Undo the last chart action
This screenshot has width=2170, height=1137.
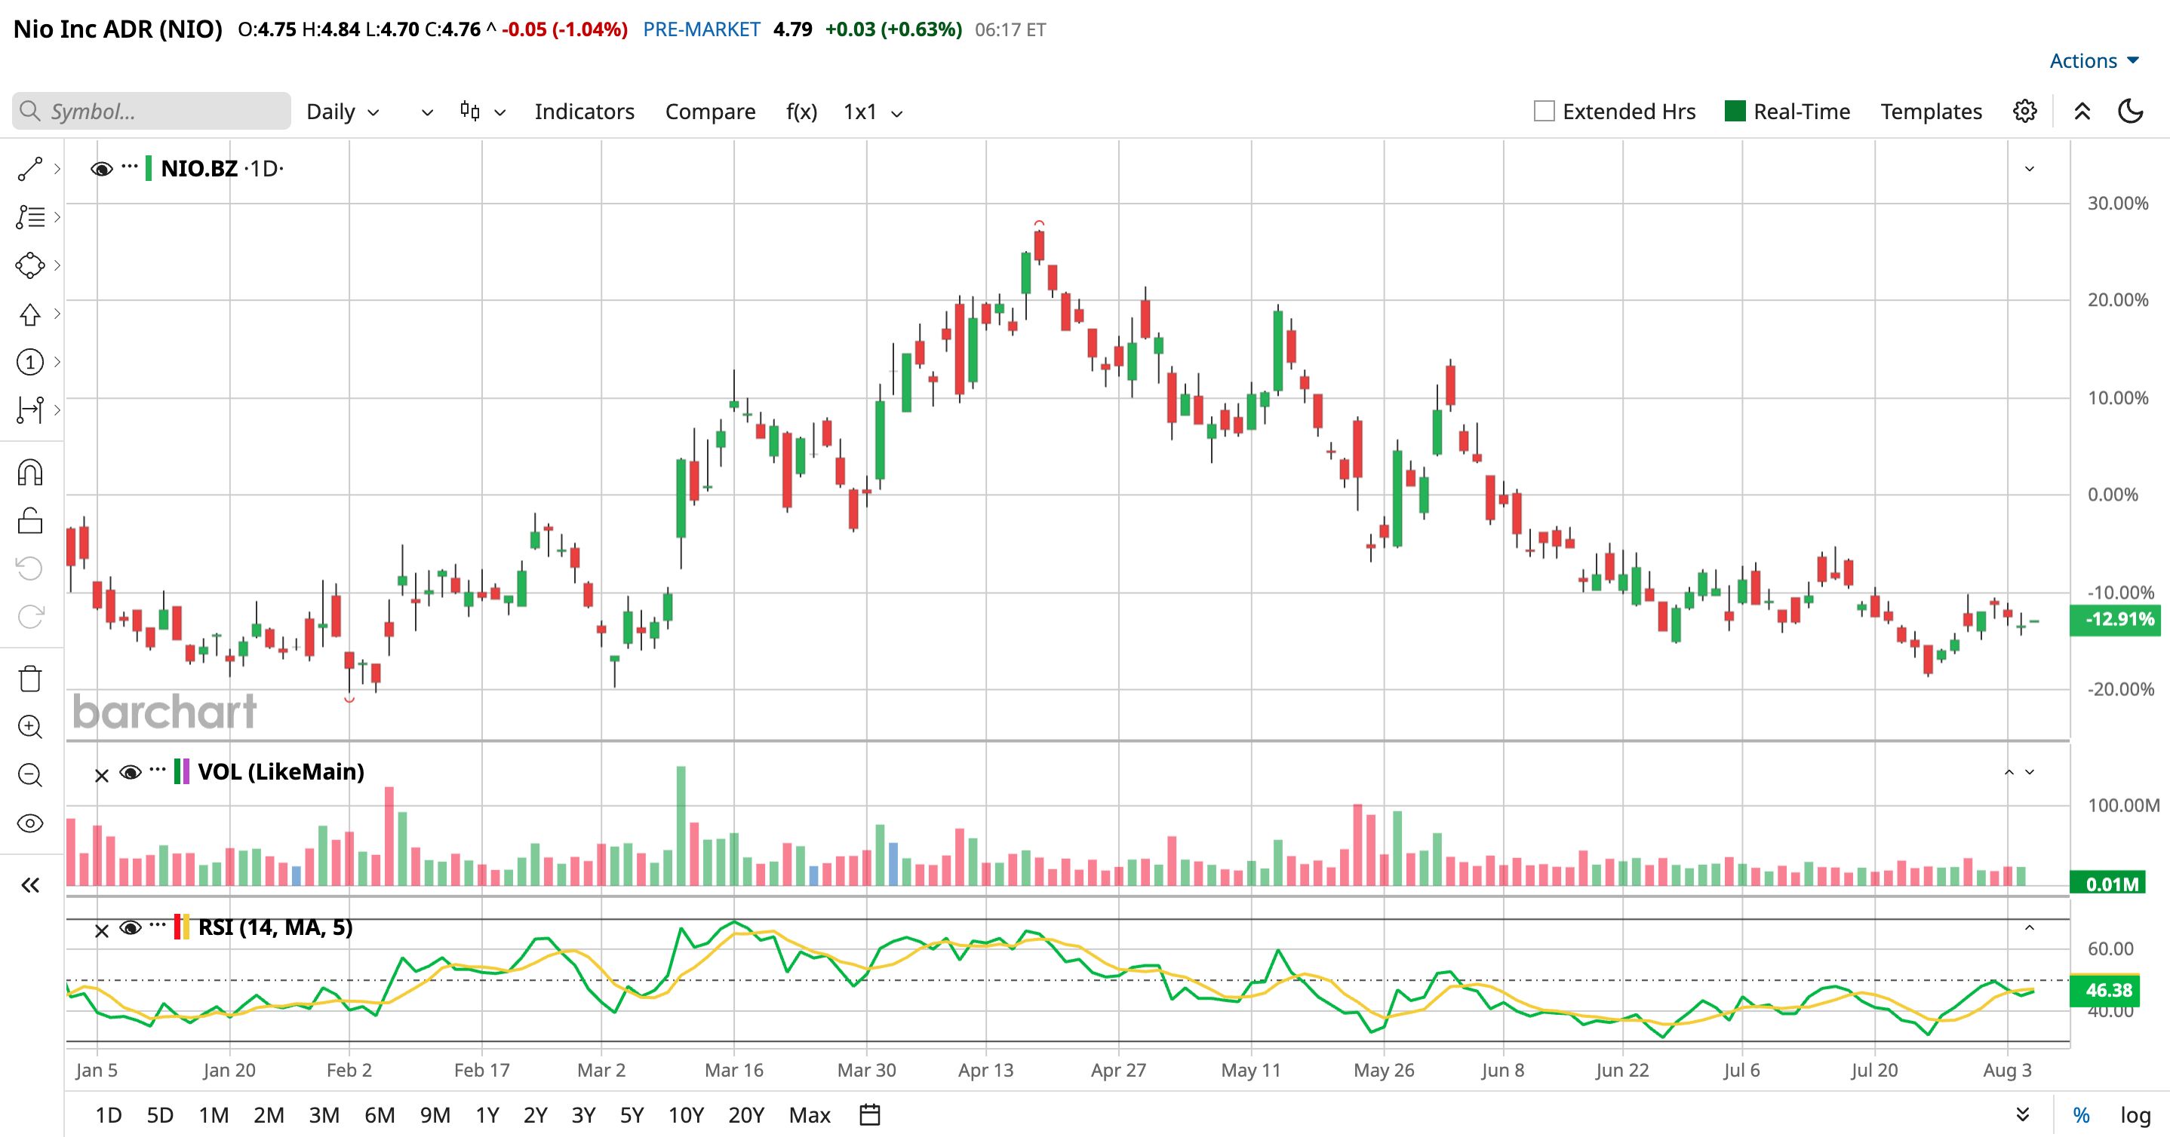(x=30, y=569)
